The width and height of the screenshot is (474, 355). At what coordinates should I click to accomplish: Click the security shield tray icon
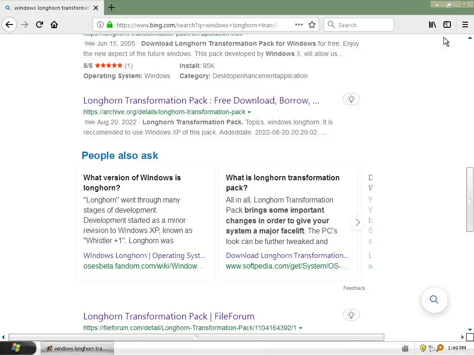click(x=423, y=349)
